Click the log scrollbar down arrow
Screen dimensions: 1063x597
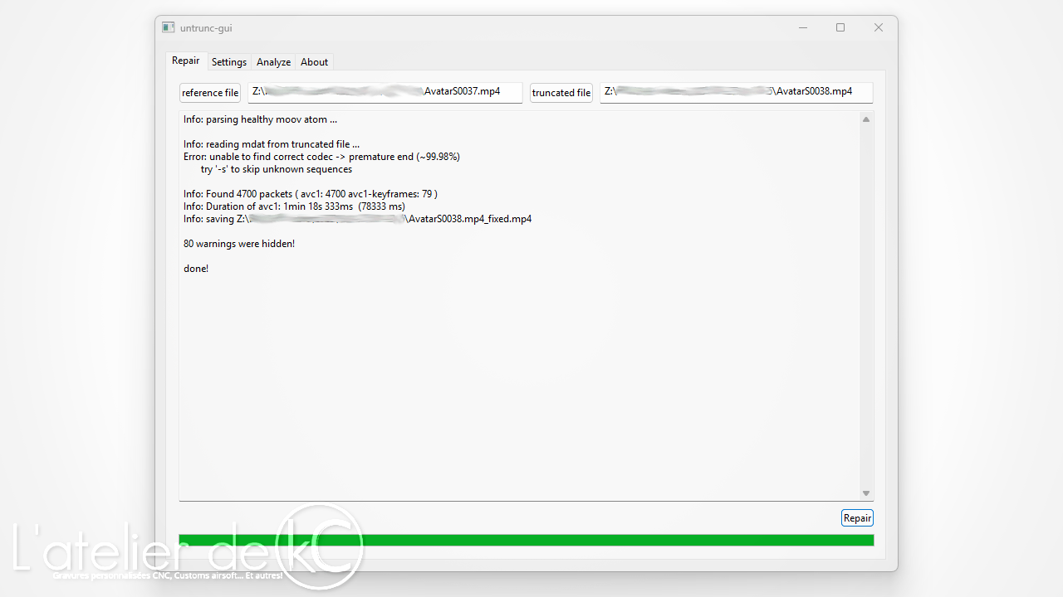(x=866, y=493)
